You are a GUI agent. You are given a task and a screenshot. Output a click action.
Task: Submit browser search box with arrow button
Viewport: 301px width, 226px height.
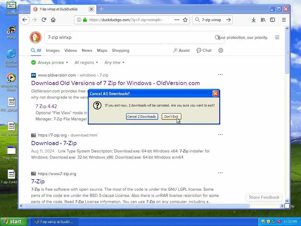228,20
